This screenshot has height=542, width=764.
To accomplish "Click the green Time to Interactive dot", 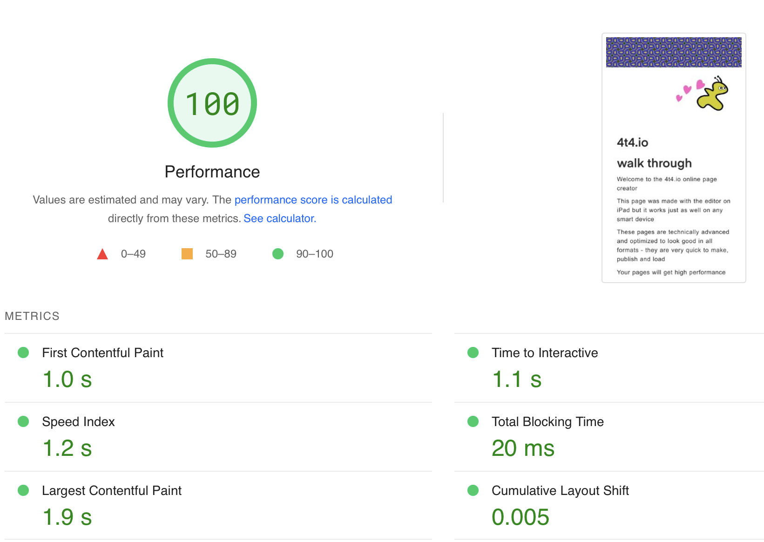I will (x=473, y=352).
